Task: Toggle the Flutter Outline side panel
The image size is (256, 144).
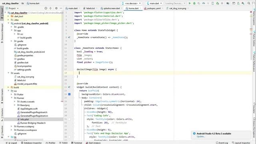Action: (254, 38)
